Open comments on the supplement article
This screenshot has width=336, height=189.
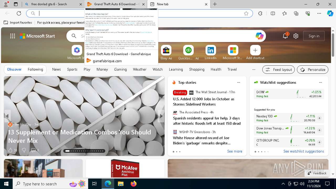35,150
